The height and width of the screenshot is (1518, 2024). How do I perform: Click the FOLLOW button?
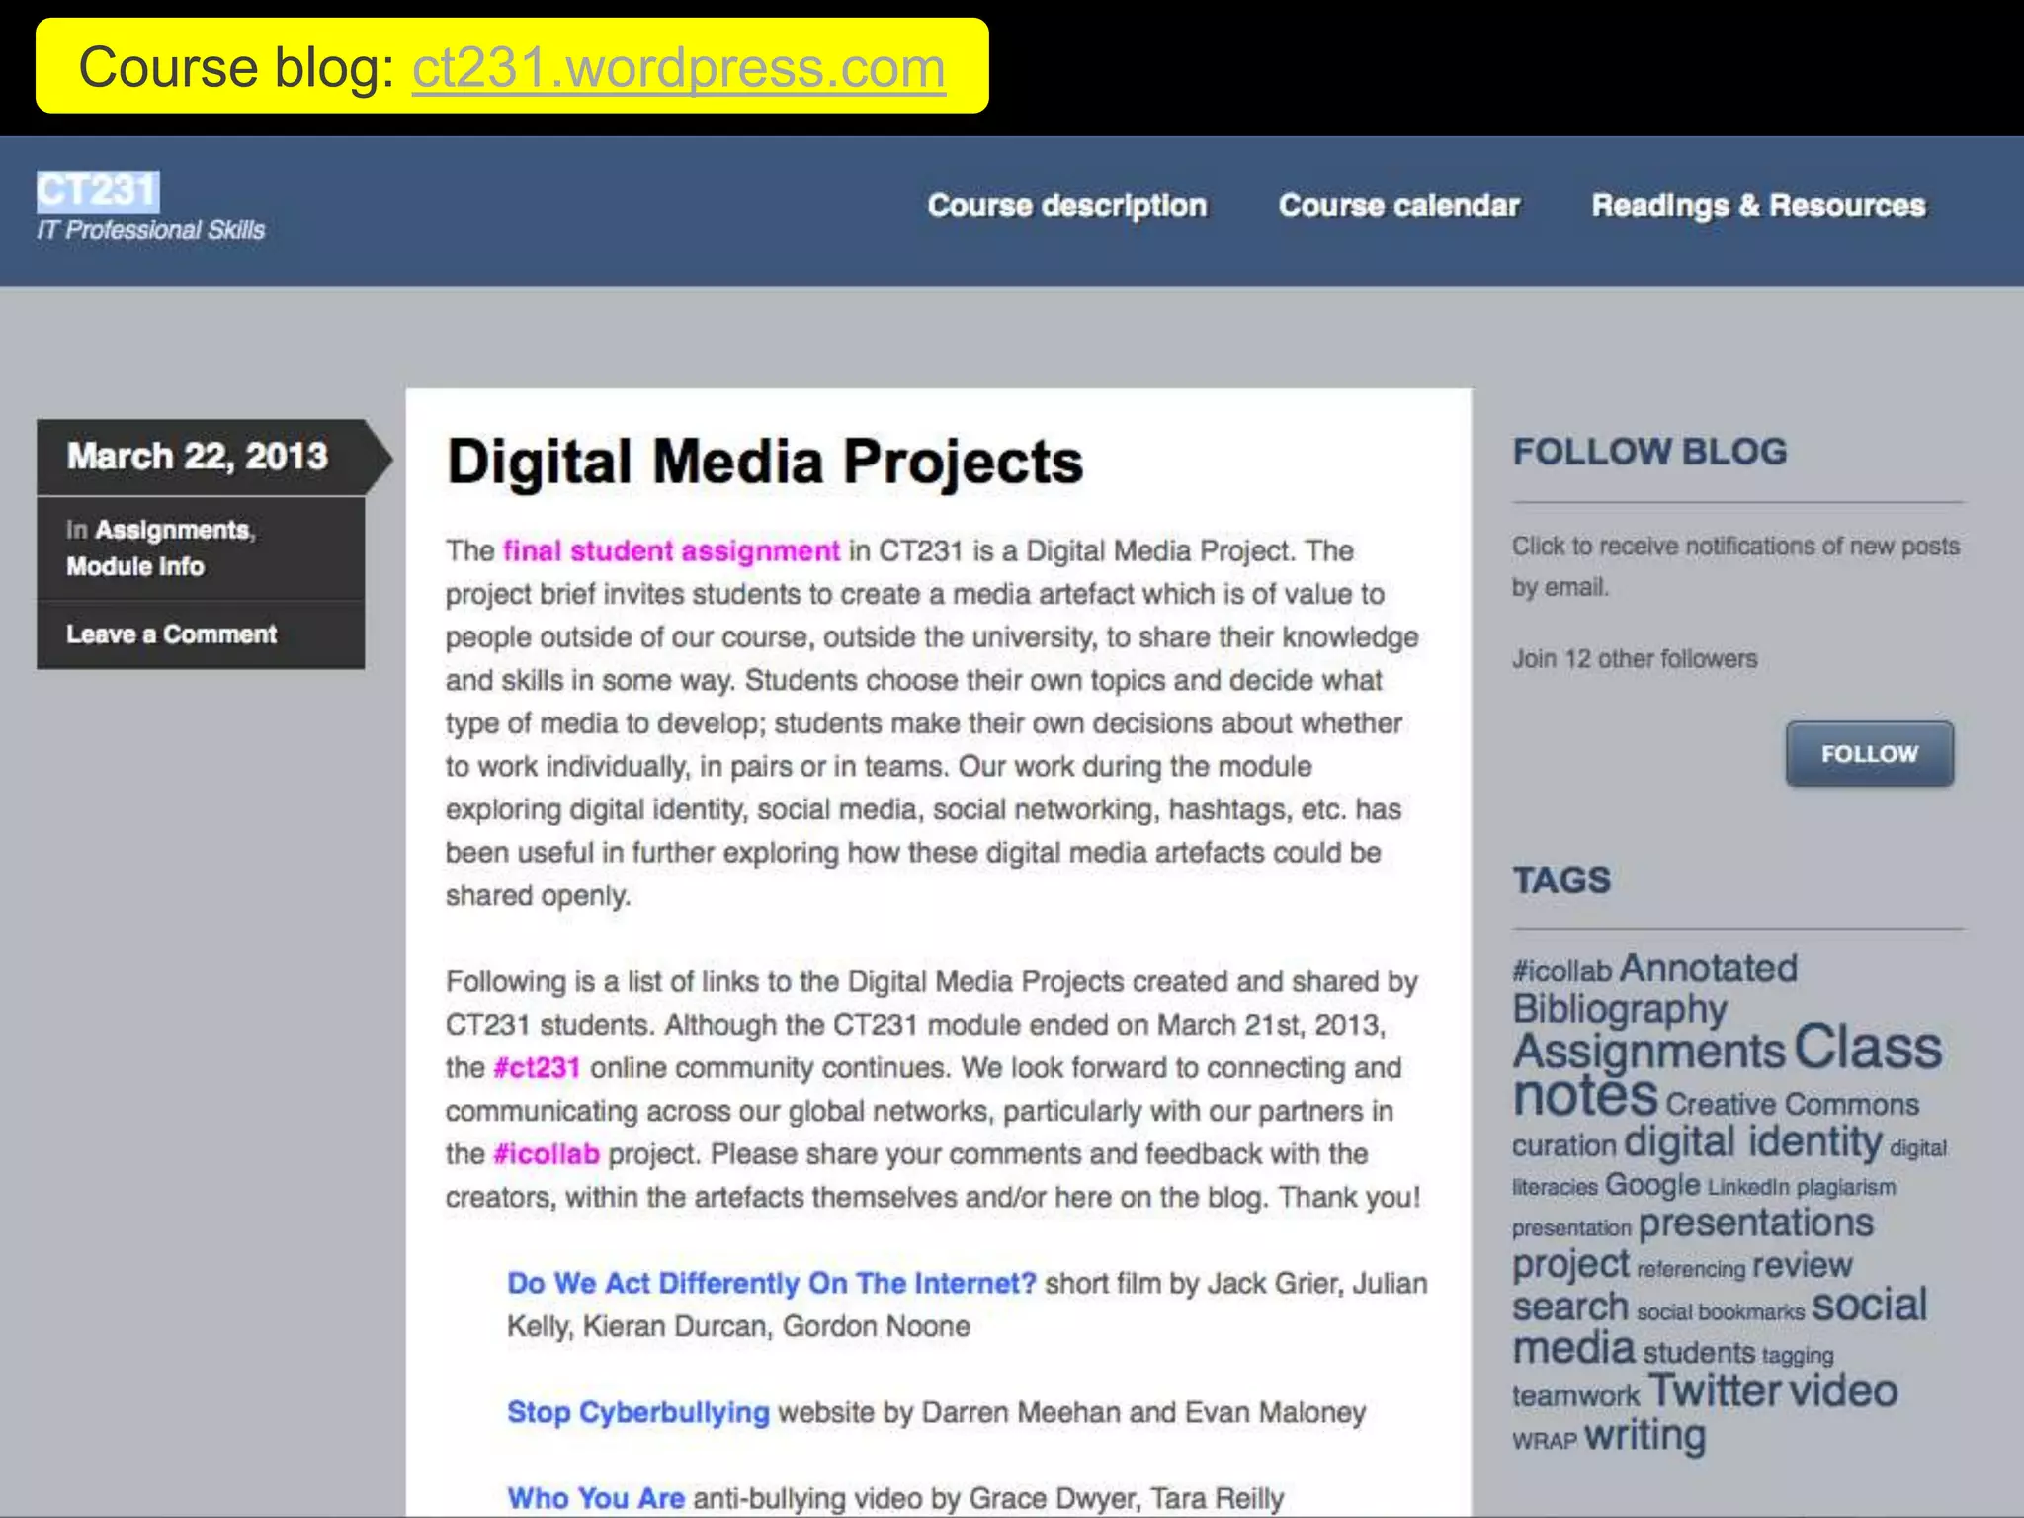(x=1869, y=754)
